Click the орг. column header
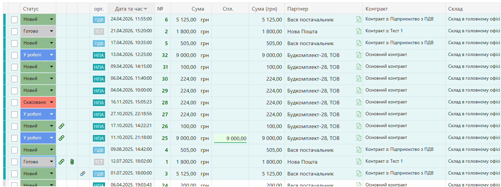Screen dimensions: 501x187 point(99,9)
